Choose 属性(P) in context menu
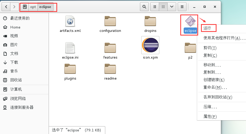Image resolution: width=246 pixels, height=134 pixels. [221, 117]
